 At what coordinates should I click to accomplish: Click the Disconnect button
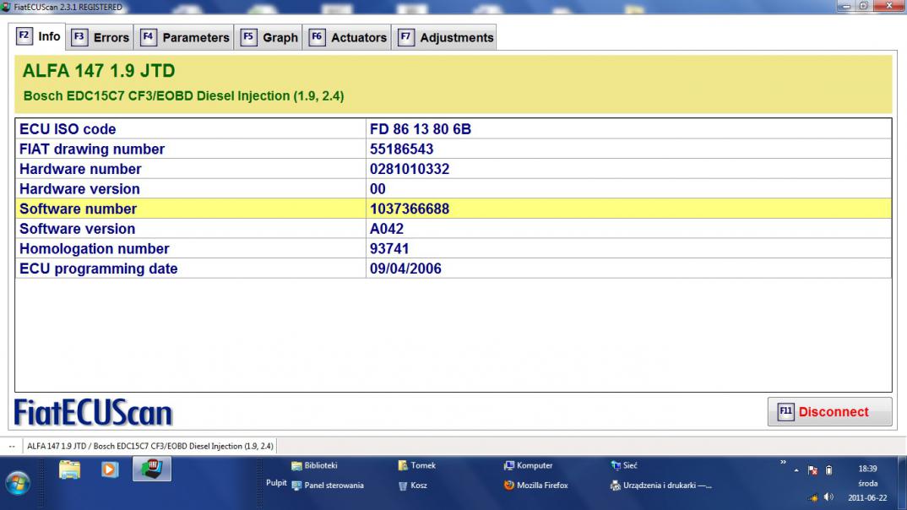[829, 412]
